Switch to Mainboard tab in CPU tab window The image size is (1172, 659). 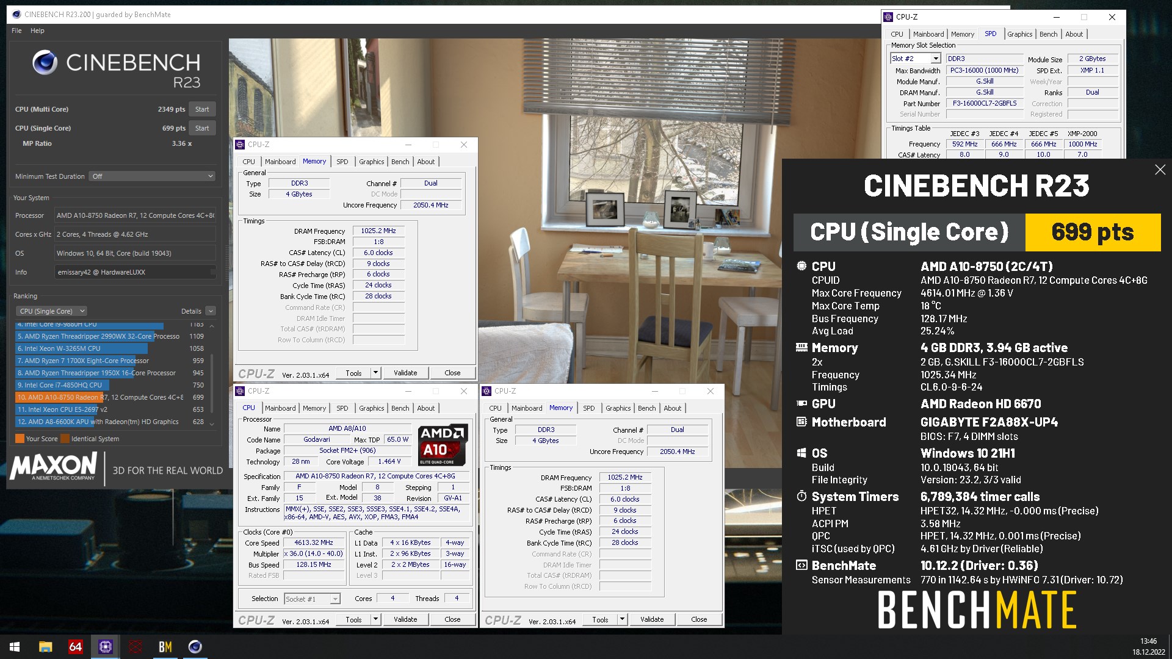click(x=280, y=408)
